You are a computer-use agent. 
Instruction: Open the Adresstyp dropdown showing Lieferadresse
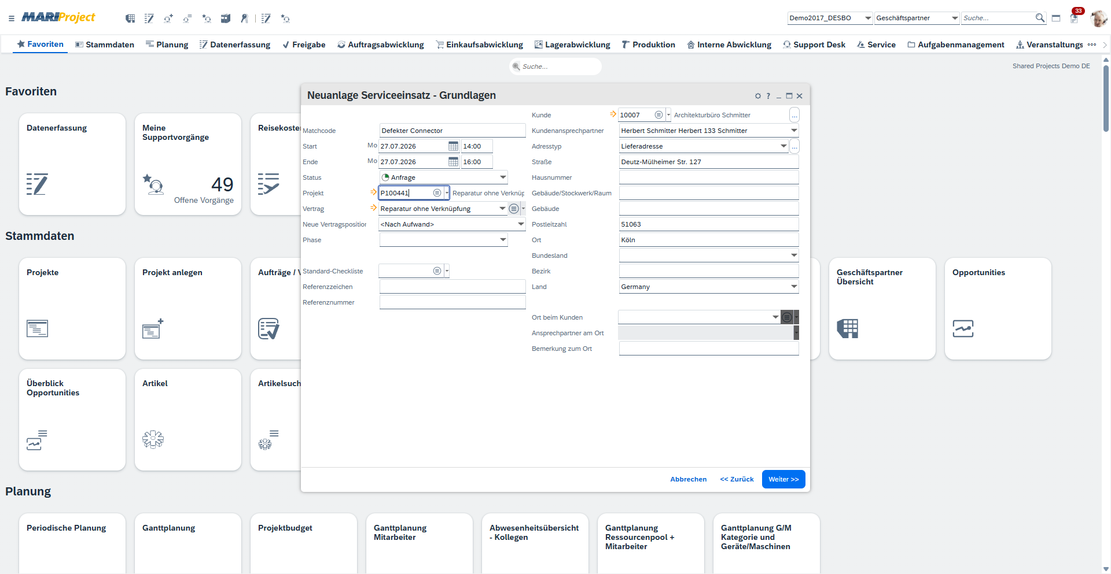pos(783,146)
